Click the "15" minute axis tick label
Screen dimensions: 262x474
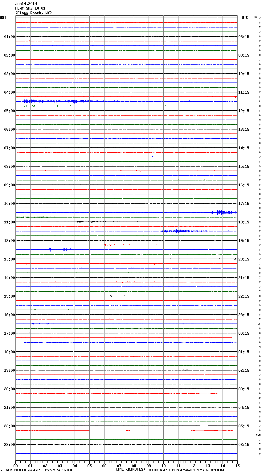[237, 466]
